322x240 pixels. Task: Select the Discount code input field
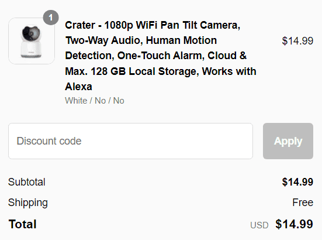pyautogui.click(x=130, y=141)
